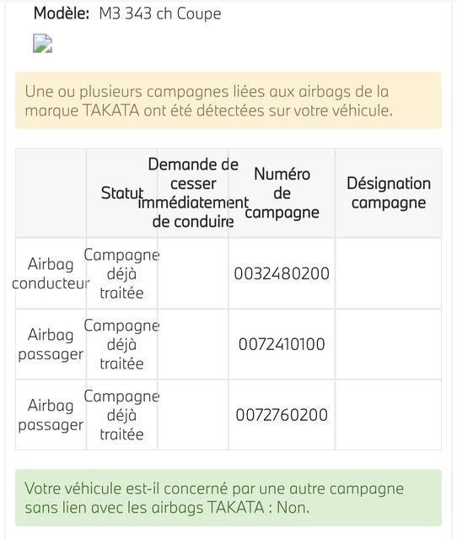Click the second Airbag passager row label
This screenshot has width=457, height=539.
[x=51, y=414]
